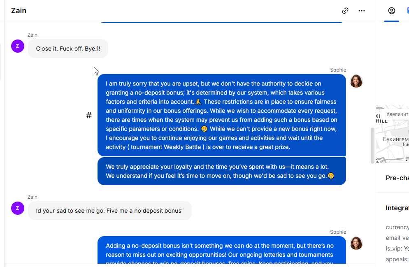Click Zain's "Id your sad to see me go" message
Screen dimensions: 409x267
click(x=109, y=211)
